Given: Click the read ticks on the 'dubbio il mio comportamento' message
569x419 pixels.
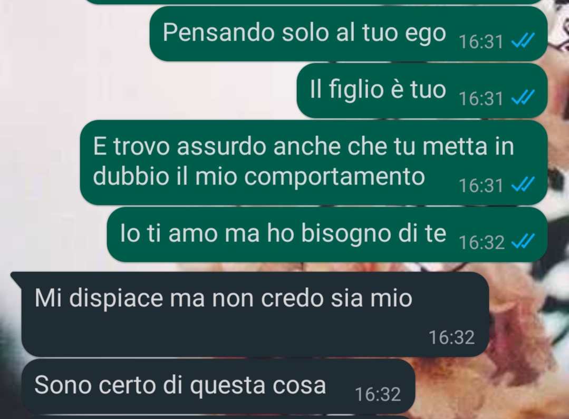Looking at the screenshot, I should pos(523,184).
